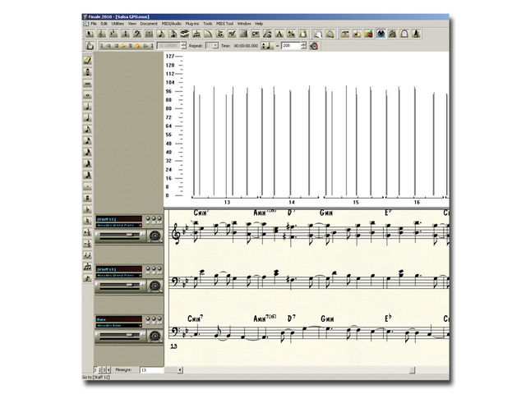Select the Chord tool
This screenshot has height=394, width=526.
click(256, 34)
